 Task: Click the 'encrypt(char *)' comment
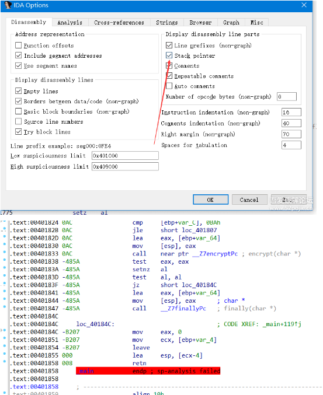tap(275, 254)
